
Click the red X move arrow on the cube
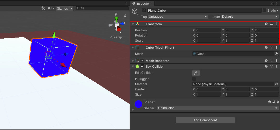(x=64, y=65)
